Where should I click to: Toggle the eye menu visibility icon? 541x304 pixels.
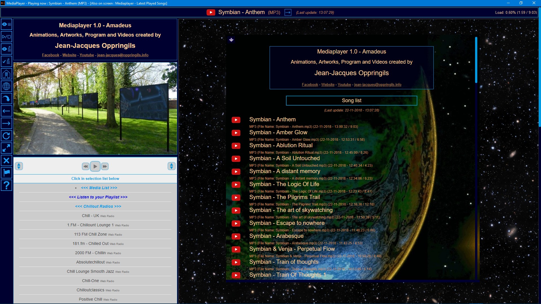[x=6, y=24]
